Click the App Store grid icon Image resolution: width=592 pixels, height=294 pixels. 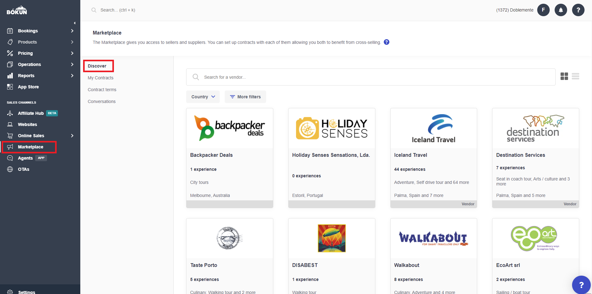click(x=10, y=87)
